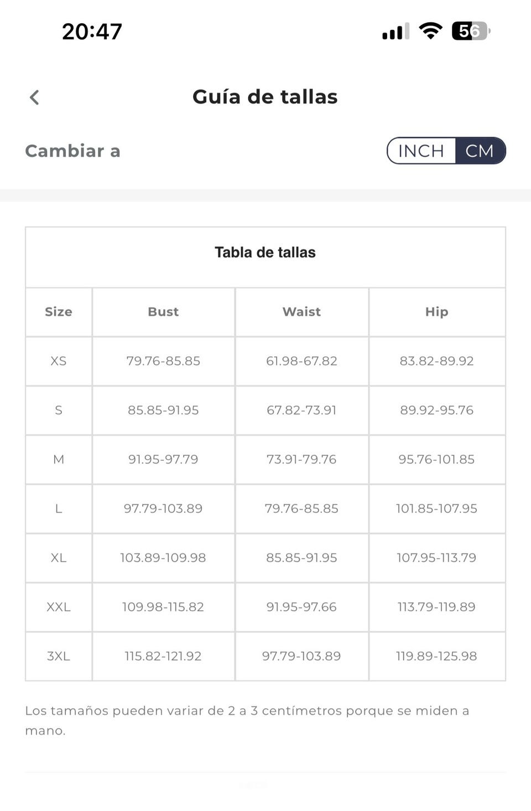This screenshot has height=811, width=531.
Task: Select the XS size row label
Action: (59, 361)
